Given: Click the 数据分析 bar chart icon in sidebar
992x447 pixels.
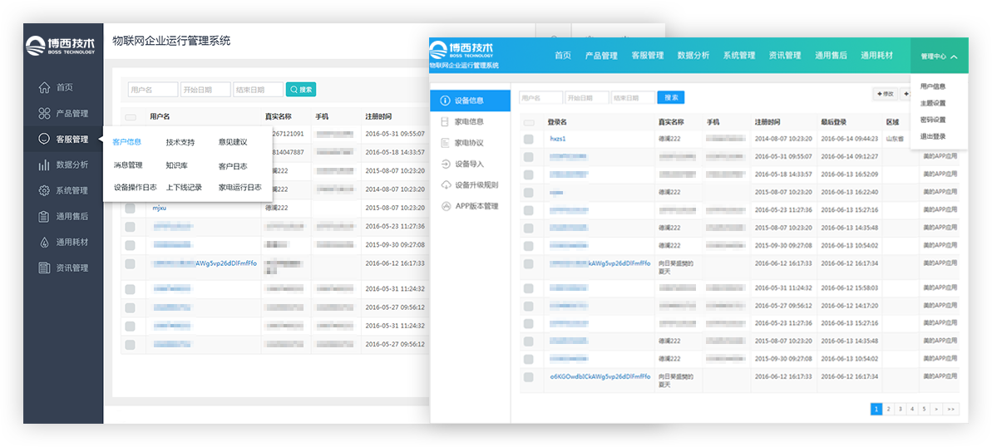Looking at the screenshot, I should coord(44,165).
